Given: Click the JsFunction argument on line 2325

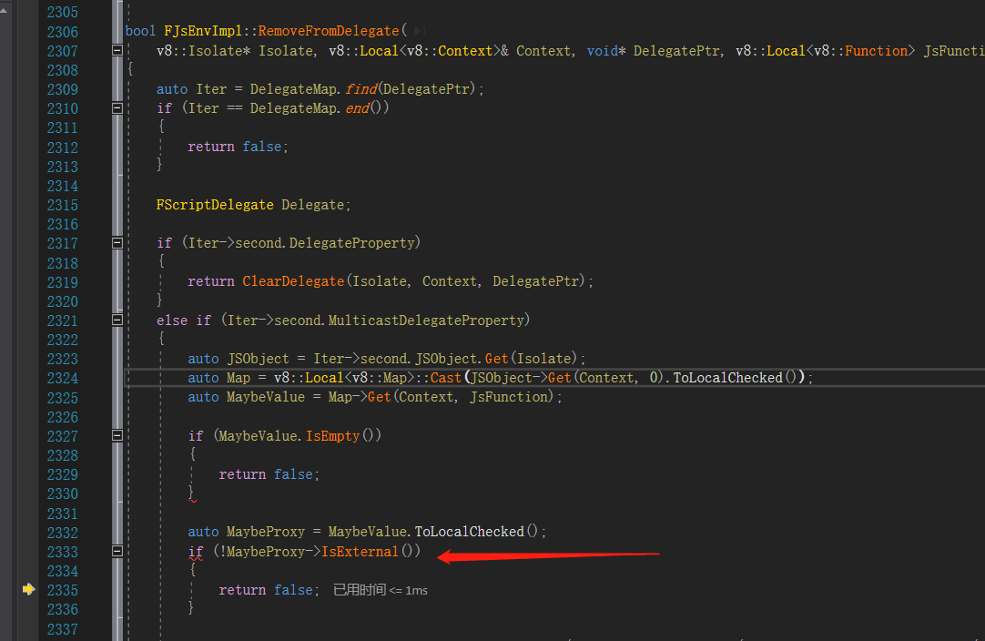Looking at the screenshot, I should (x=509, y=397).
